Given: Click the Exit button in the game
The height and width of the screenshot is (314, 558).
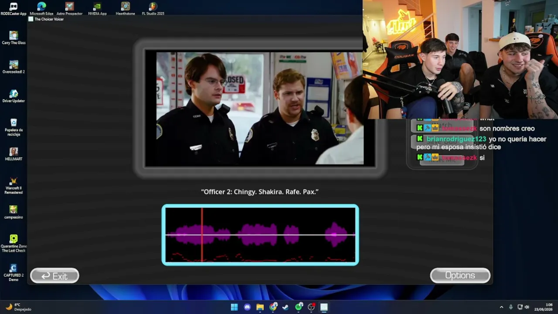Looking at the screenshot, I should coord(54,276).
